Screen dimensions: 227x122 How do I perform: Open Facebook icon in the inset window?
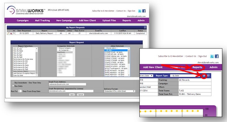[x=217, y=56]
